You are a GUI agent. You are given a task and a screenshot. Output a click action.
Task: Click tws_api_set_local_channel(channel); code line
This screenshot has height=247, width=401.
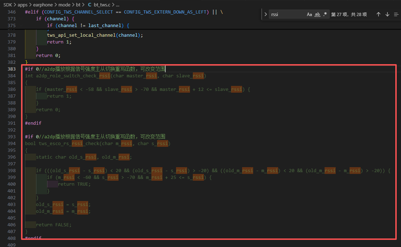95,35
